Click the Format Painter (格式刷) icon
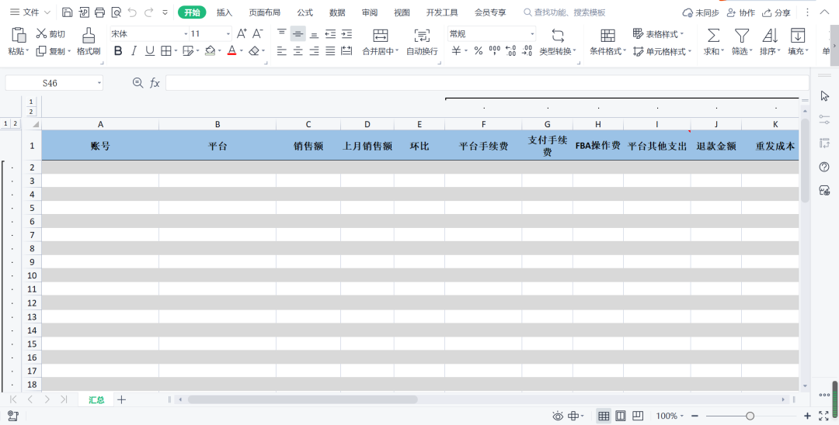The width and height of the screenshot is (839, 425). (89, 36)
